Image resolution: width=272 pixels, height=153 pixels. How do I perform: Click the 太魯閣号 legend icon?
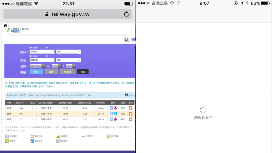pyautogui.click(x=58, y=136)
